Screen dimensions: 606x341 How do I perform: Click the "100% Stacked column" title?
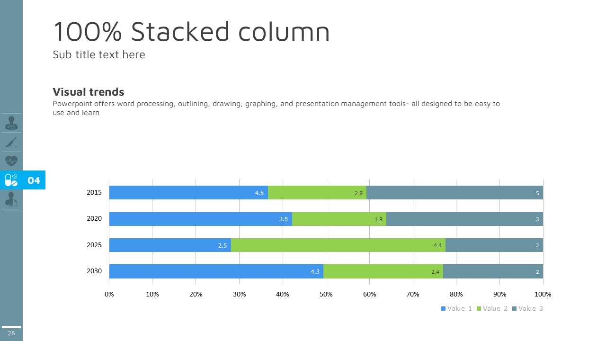pyautogui.click(x=191, y=32)
